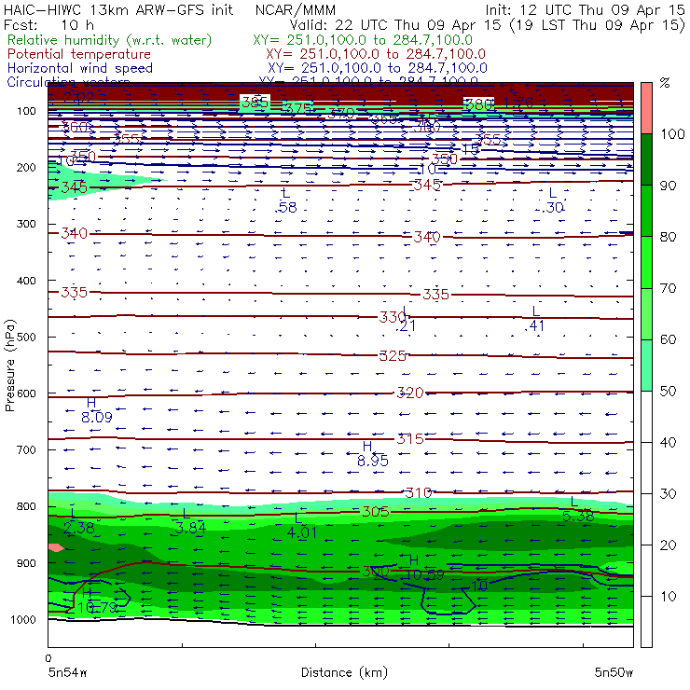
Task: Click the '5n54w' start coordinate label
Action: pyautogui.click(x=67, y=673)
